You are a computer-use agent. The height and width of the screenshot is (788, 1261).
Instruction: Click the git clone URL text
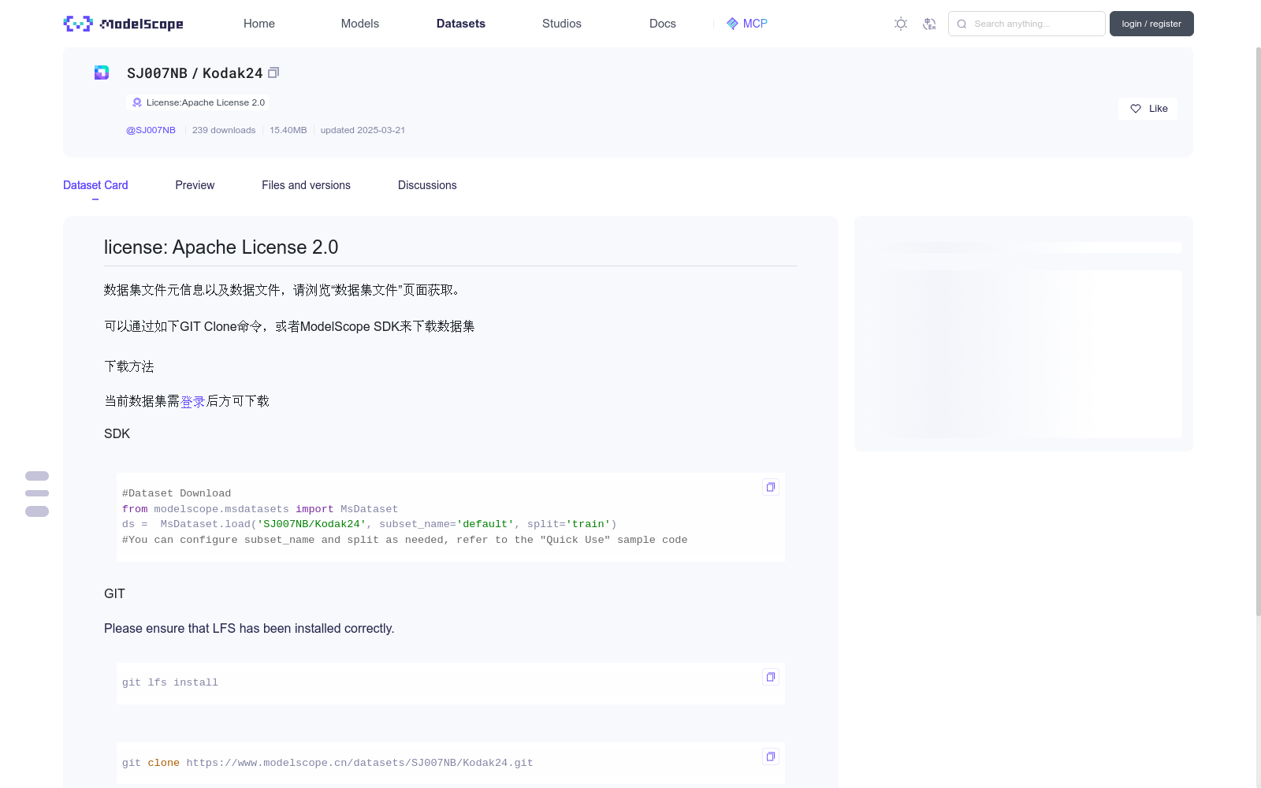click(359, 763)
